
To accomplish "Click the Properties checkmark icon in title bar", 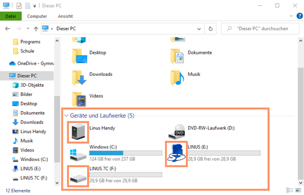I will pos(19,6).
